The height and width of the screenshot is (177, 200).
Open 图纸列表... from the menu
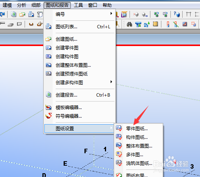80,27
